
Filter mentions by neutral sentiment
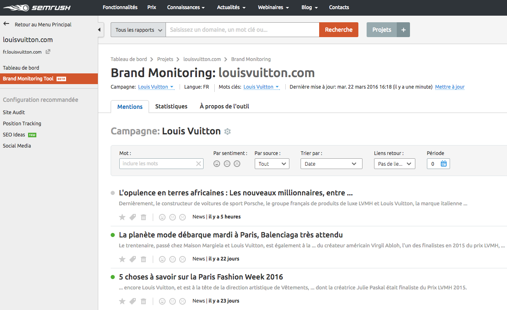[227, 164]
